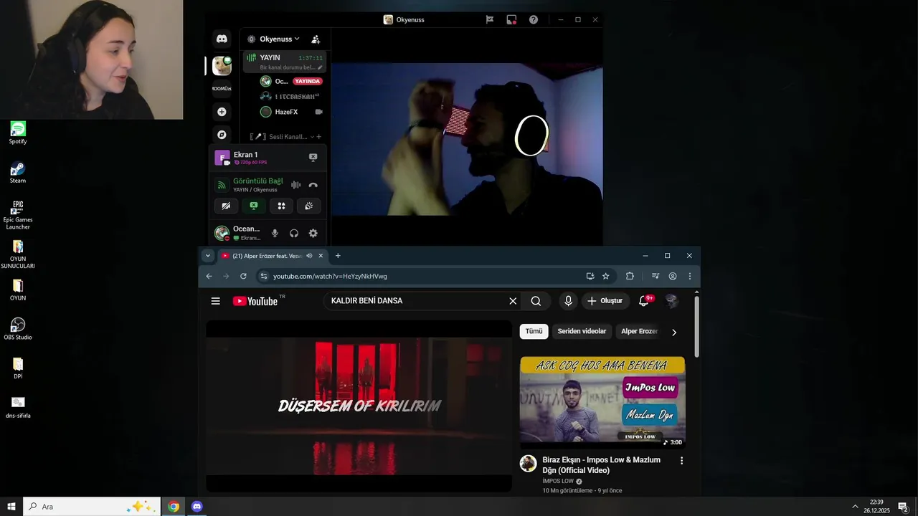This screenshot has width=918, height=516.
Task: Clear the YouTube search text
Action: tap(513, 301)
